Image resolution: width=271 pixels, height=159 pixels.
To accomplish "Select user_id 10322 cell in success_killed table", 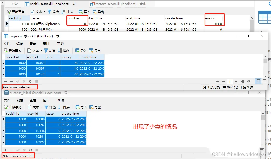I will [x=36, y=142].
